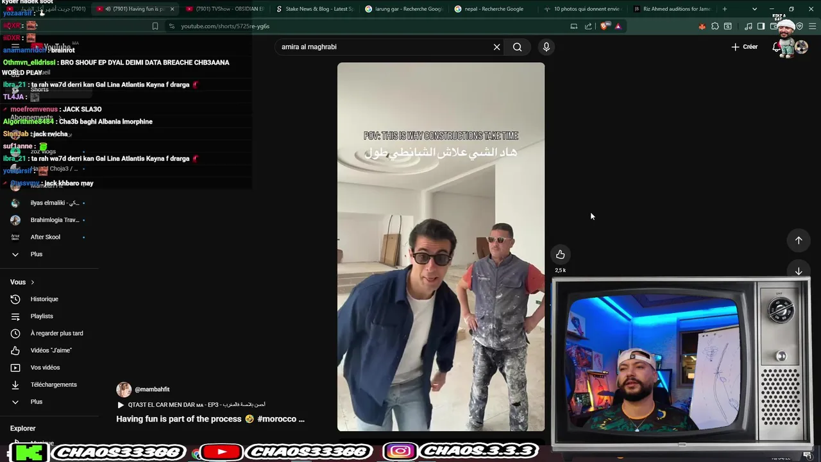The image size is (821, 462).
Task: Start voice search with microphone icon
Action: pos(546,47)
